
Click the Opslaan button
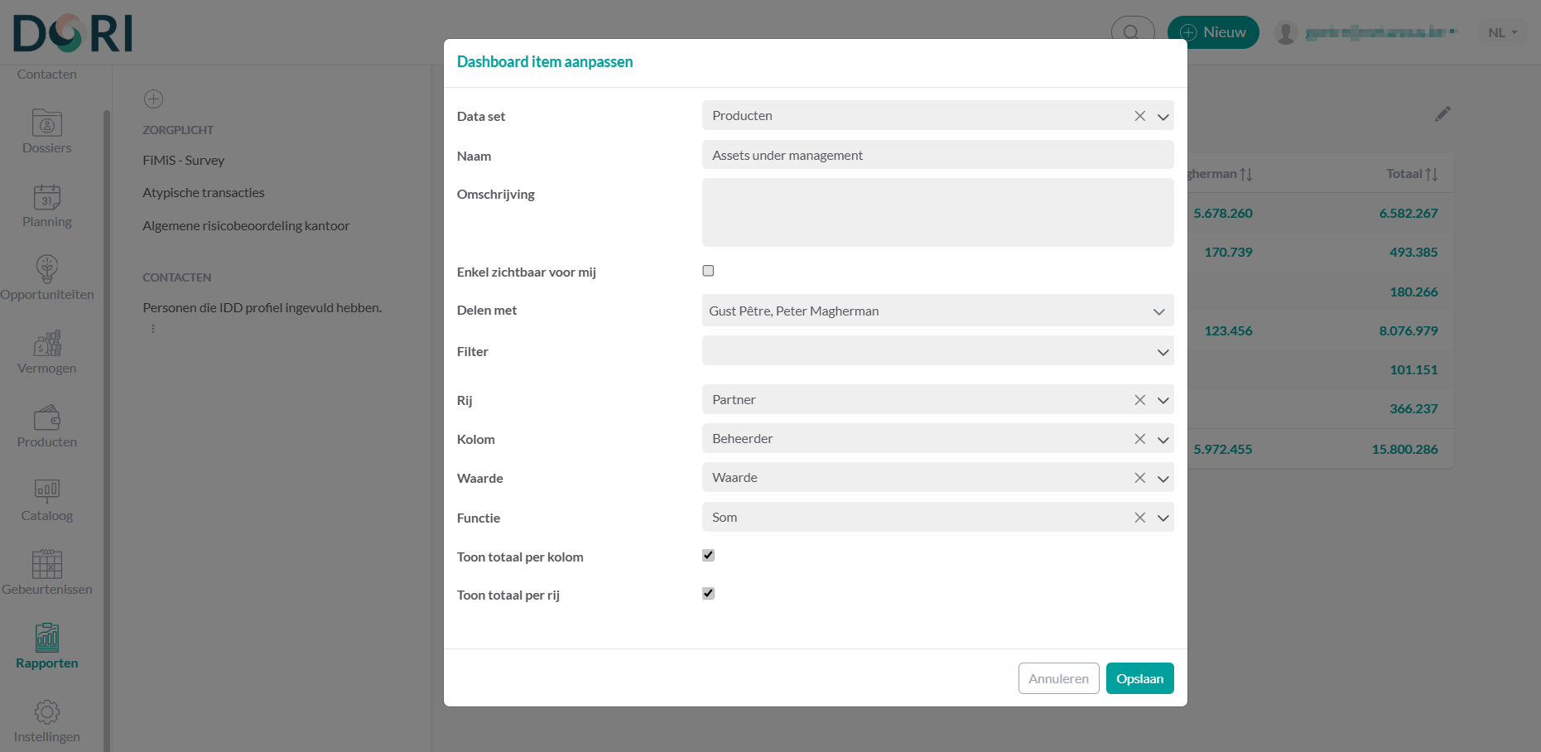[x=1139, y=678]
